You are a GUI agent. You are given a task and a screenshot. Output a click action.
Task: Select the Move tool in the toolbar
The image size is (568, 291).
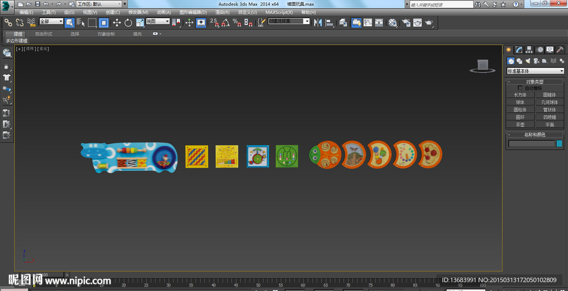pos(116,23)
